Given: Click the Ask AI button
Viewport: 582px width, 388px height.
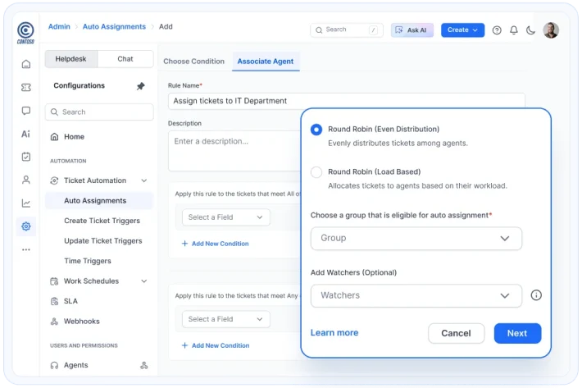Looking at the screenshot, I should click(412, 30).
